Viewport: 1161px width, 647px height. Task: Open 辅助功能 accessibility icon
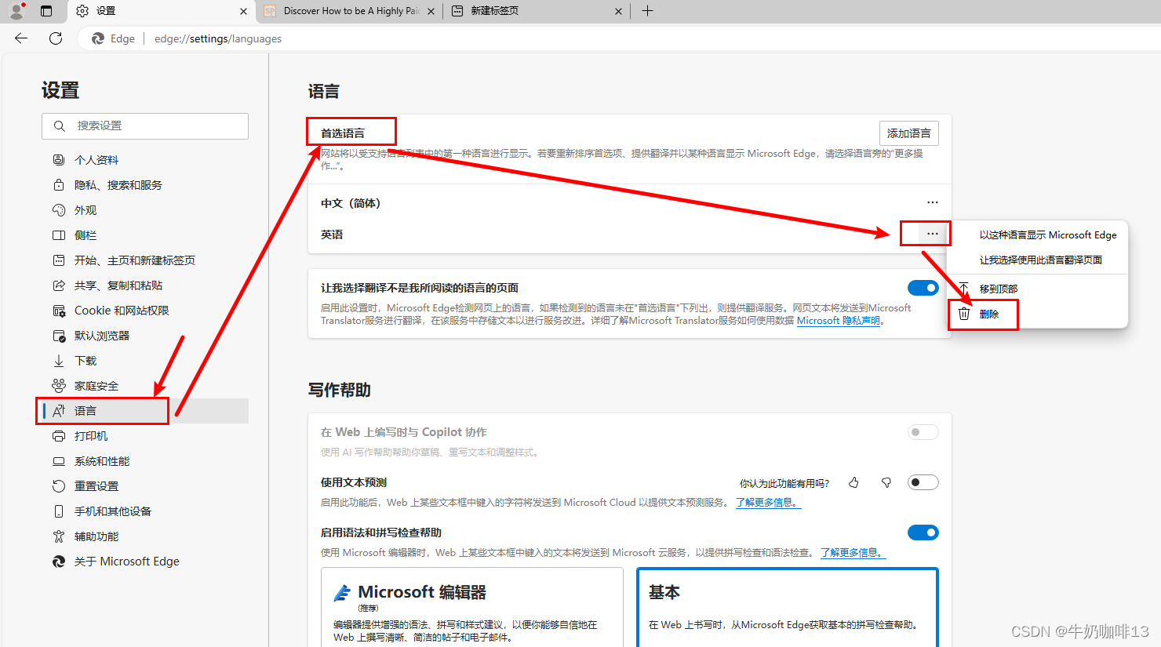59,536
